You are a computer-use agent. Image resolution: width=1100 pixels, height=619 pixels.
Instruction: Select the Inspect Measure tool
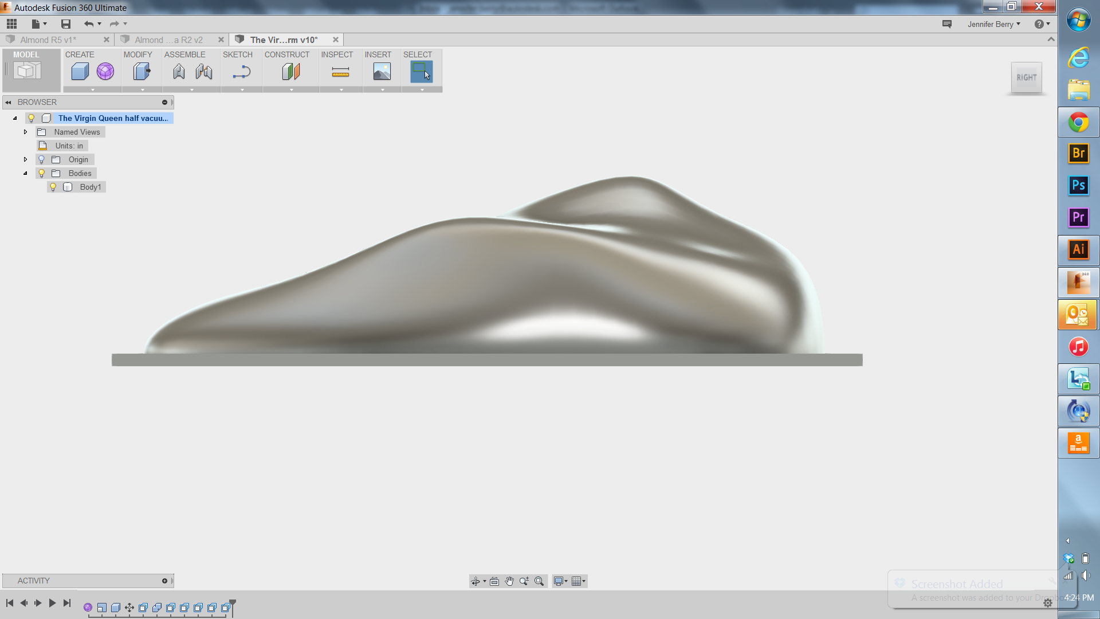coord(340,72)
